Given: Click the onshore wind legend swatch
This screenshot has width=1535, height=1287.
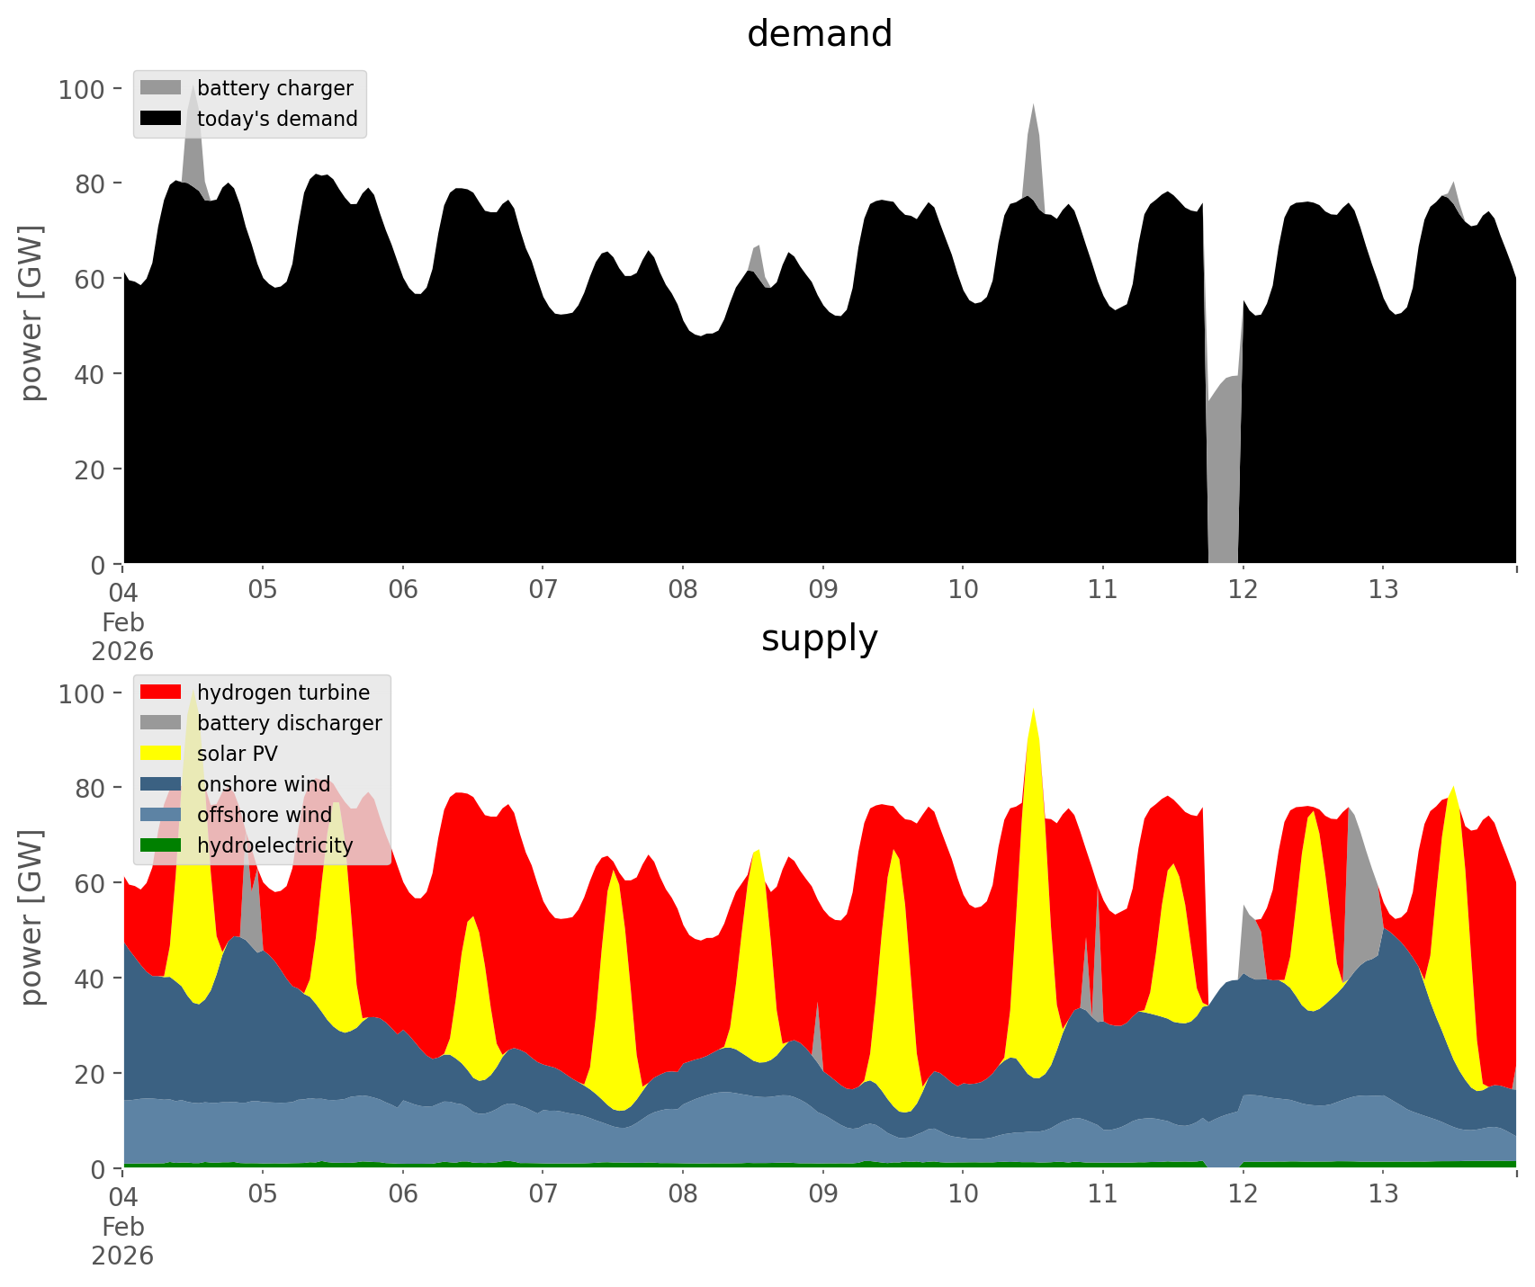Looking at the screenshot, I should tap(161, 783).
